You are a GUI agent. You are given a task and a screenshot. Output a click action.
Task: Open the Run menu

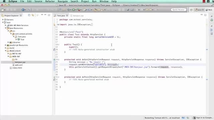click(94, 1)
